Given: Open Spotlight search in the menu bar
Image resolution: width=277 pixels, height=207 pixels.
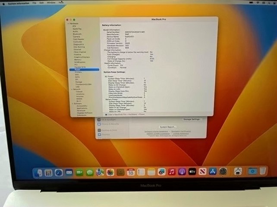Looking at the screenshot, I should click(x=269, y=3).
